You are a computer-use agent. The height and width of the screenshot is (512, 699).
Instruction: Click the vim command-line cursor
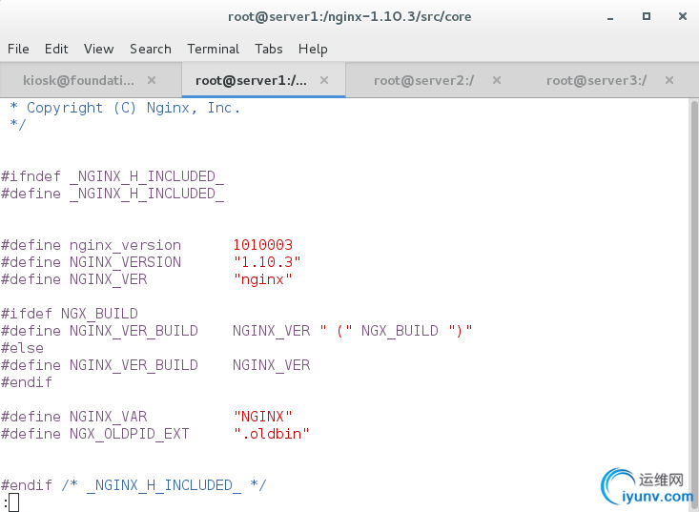click(13, 502)
